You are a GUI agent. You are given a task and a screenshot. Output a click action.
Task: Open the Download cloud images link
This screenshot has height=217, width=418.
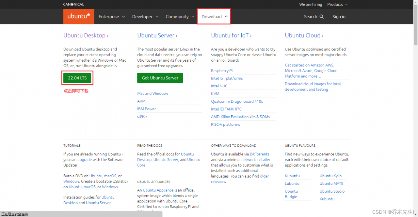[x=313, y=86]
